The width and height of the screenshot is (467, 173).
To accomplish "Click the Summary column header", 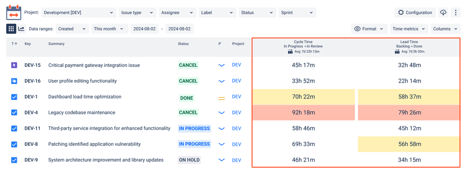I will tap(56, 44).
